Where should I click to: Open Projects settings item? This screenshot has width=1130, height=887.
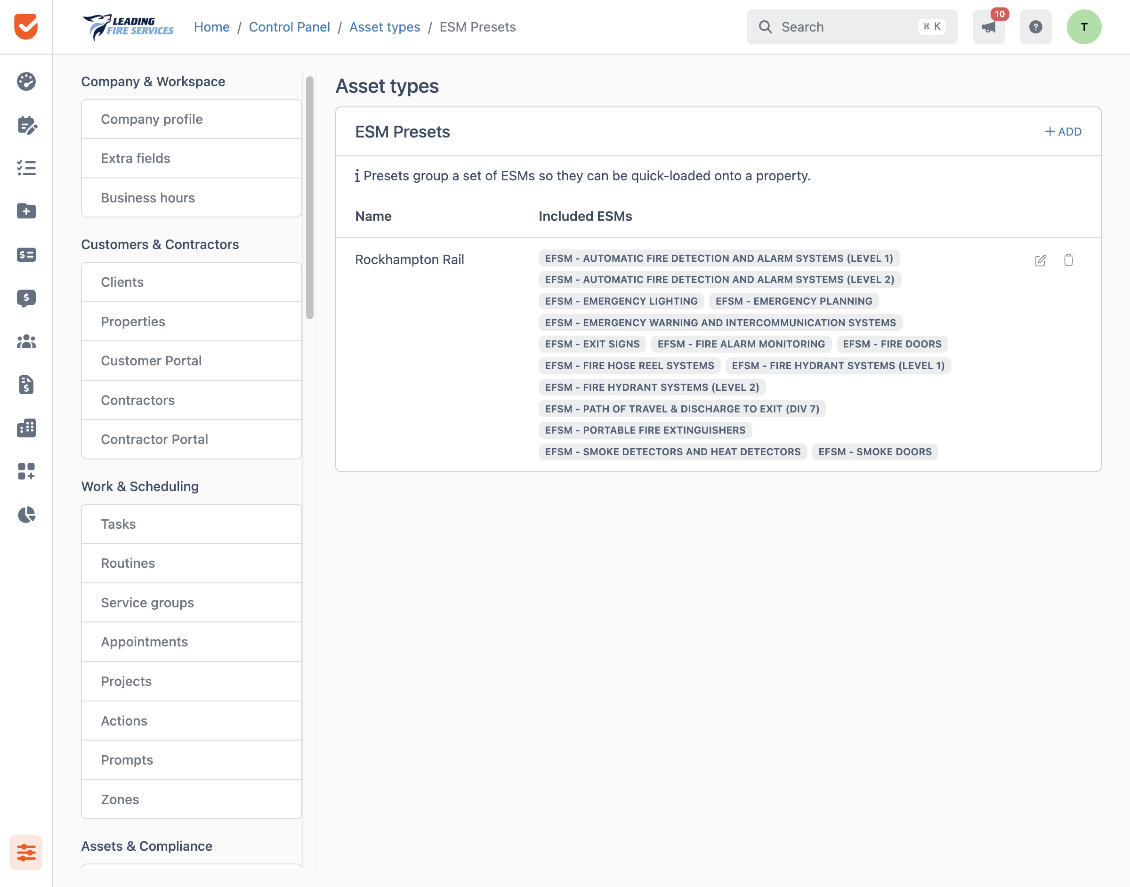coord(191,681)
